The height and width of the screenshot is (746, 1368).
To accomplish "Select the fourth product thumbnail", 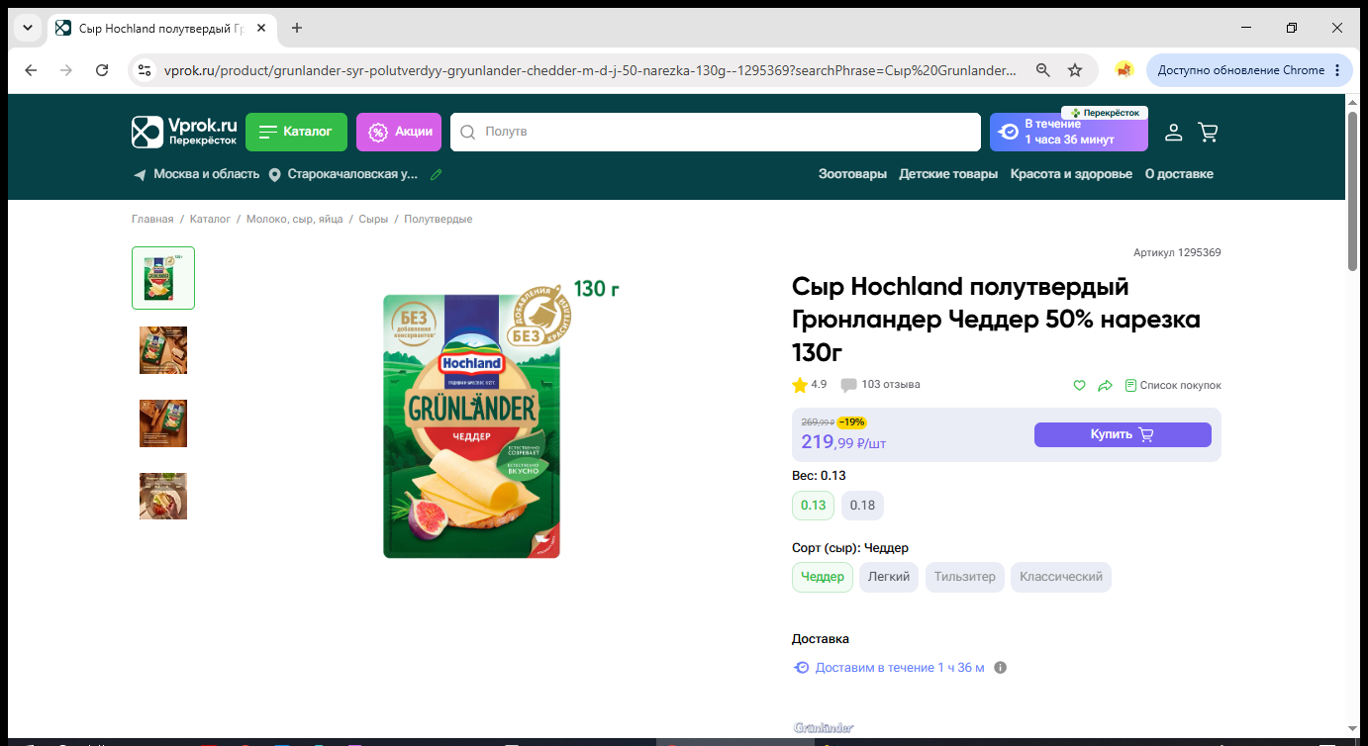I will 163,497.
